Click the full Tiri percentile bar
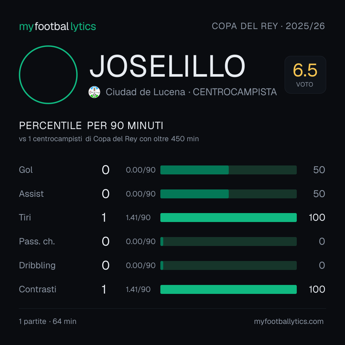 (x=228, y=218)
